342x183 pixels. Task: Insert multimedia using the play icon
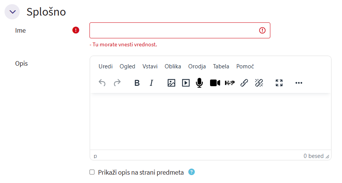coord(186,83)
